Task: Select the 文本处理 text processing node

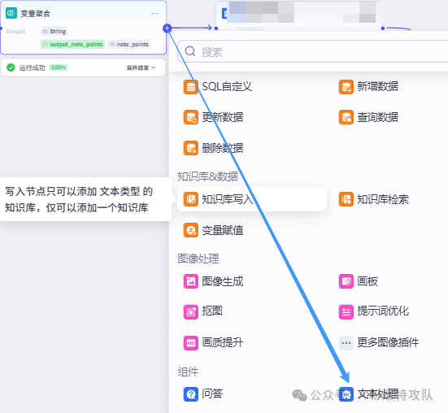Action: click(368, 394)
